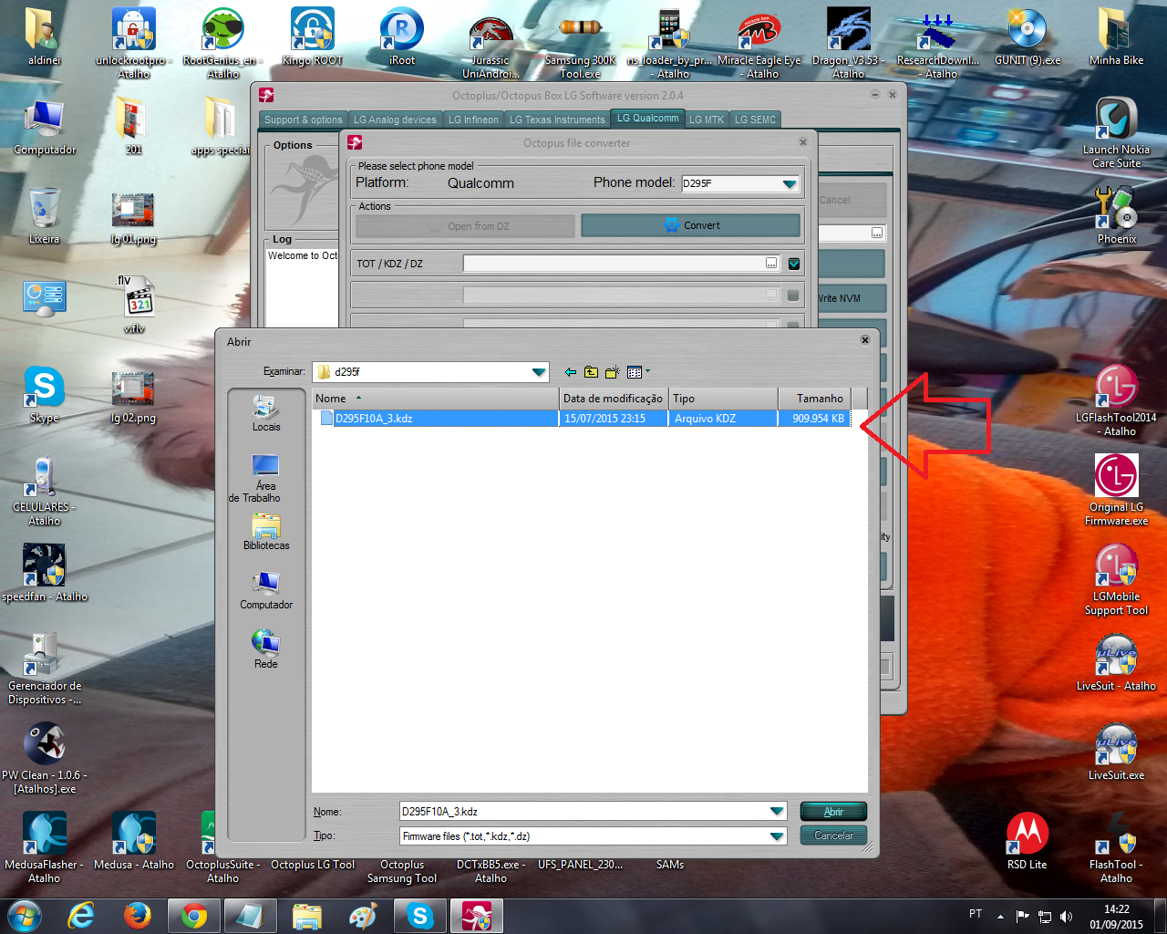Toggle the TOT / KDZ / DZ checkbox

pos(794,264)
